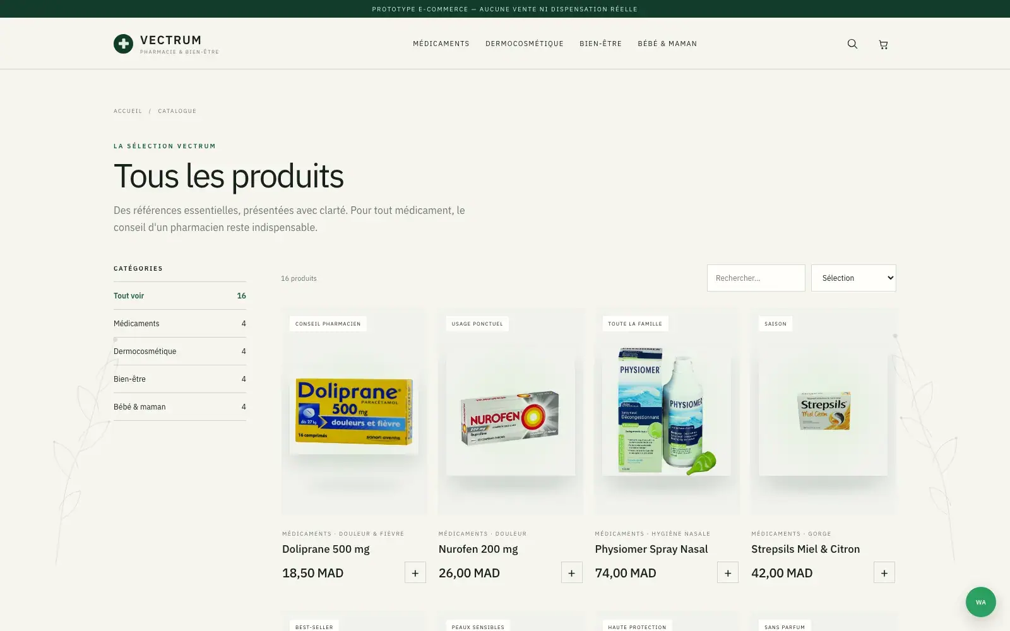Viewport: 1010px width, 631px height.
Task: Open the Nurofen 200 mg title
Action: [x=478, y=549]
